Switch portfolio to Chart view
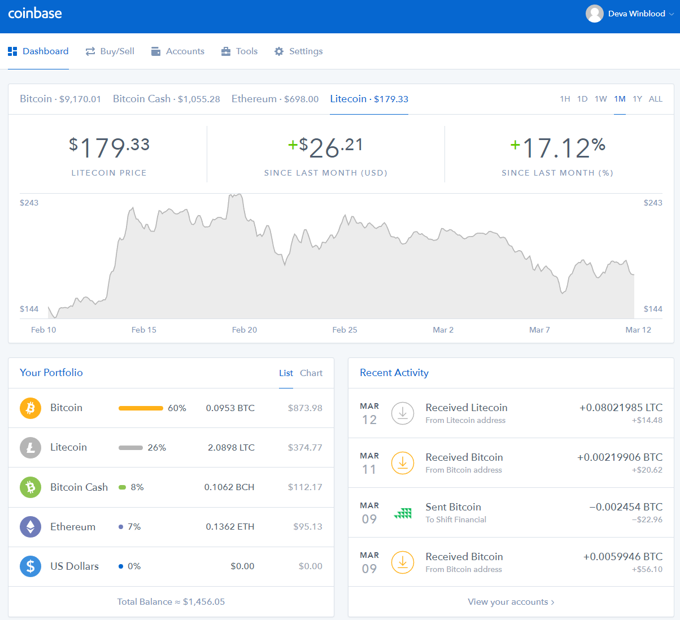 coord(311,373)
